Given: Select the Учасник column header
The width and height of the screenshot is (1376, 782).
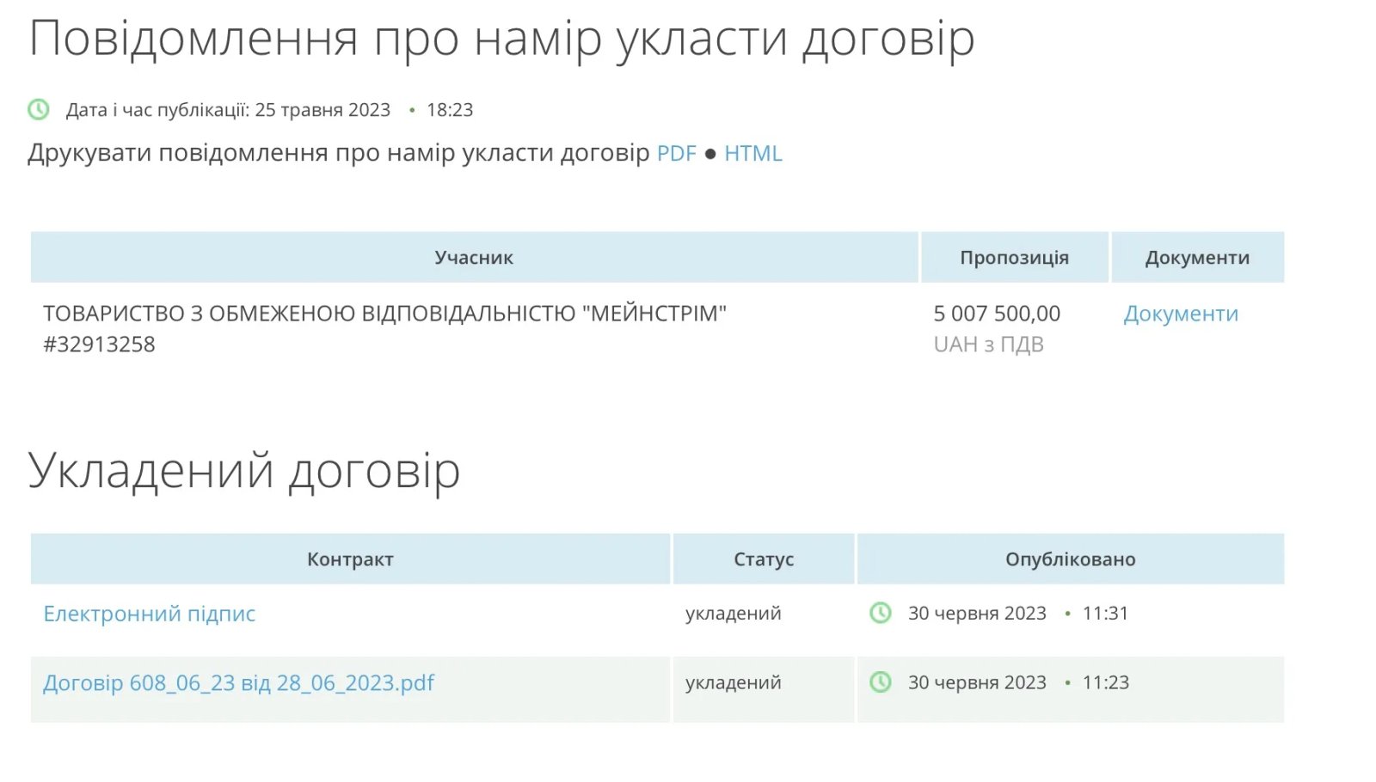Looking at the screenshot, I should pyautogui.click(x=473, y=256).
